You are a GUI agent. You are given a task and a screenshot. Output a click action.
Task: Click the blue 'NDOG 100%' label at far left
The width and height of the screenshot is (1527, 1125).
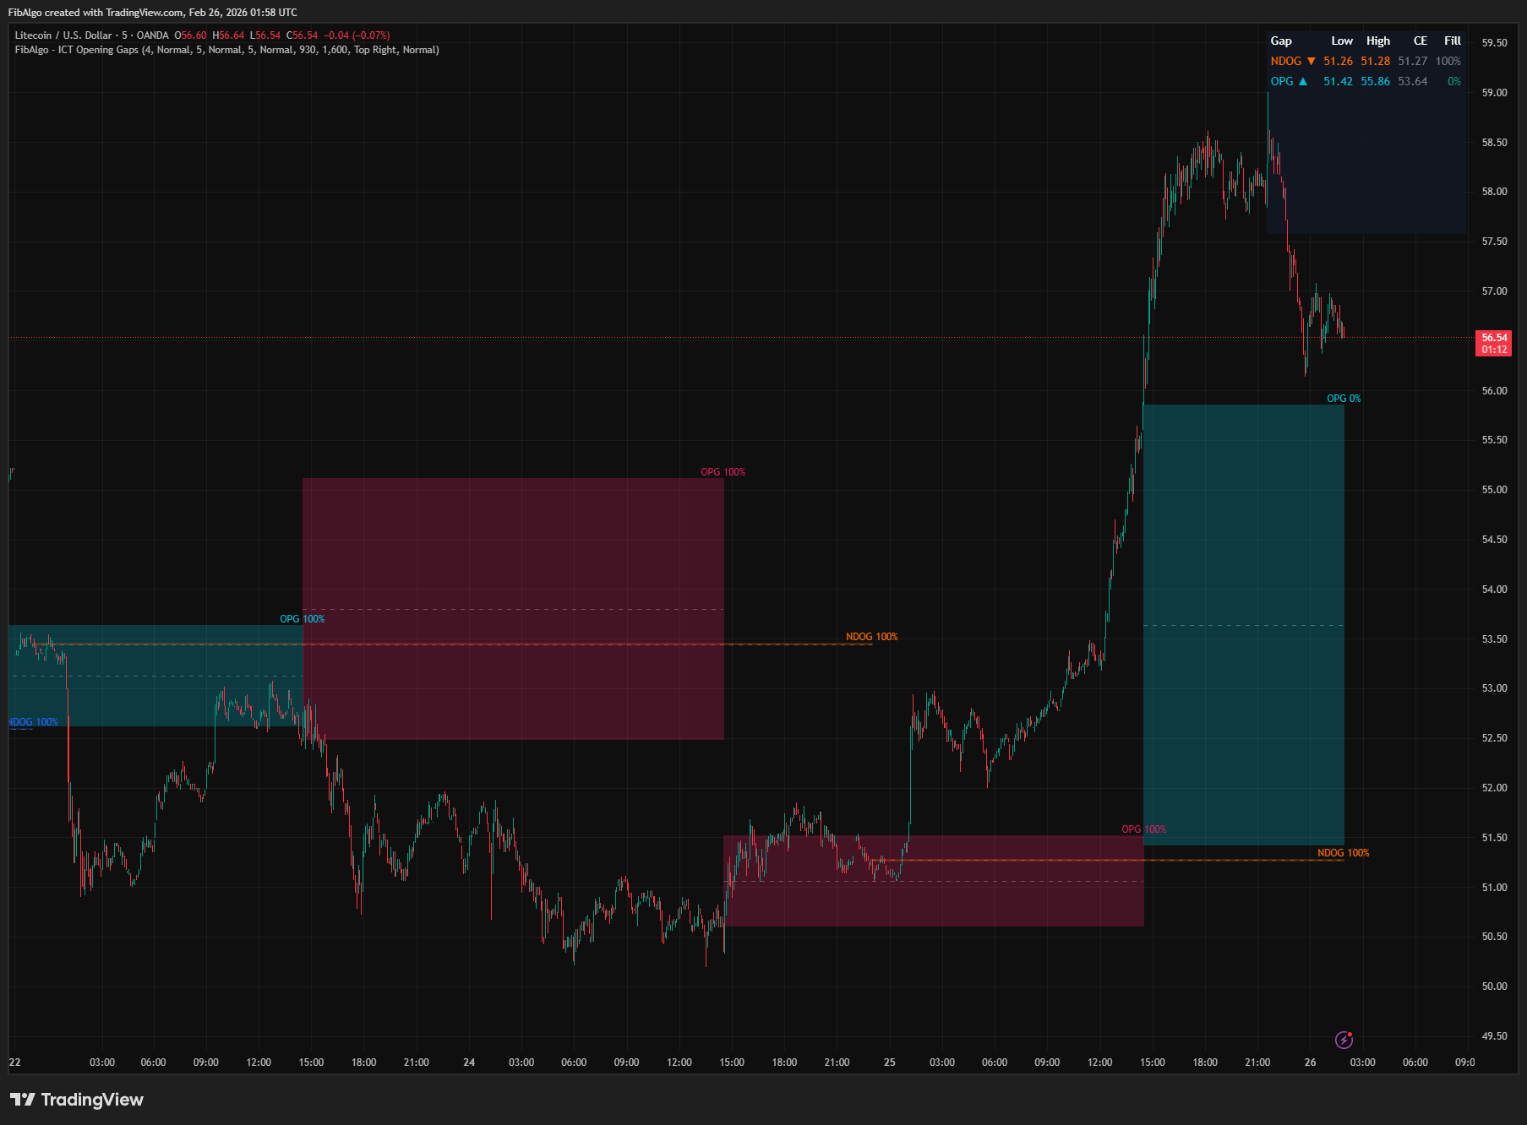pos(34,722)
